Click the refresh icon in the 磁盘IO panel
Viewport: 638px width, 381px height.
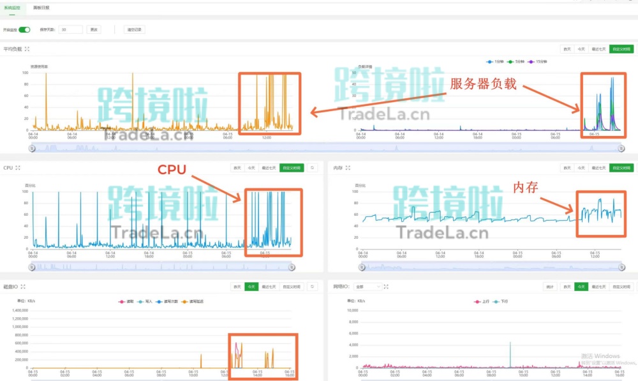pyautogui.click(x=313, y=287)
